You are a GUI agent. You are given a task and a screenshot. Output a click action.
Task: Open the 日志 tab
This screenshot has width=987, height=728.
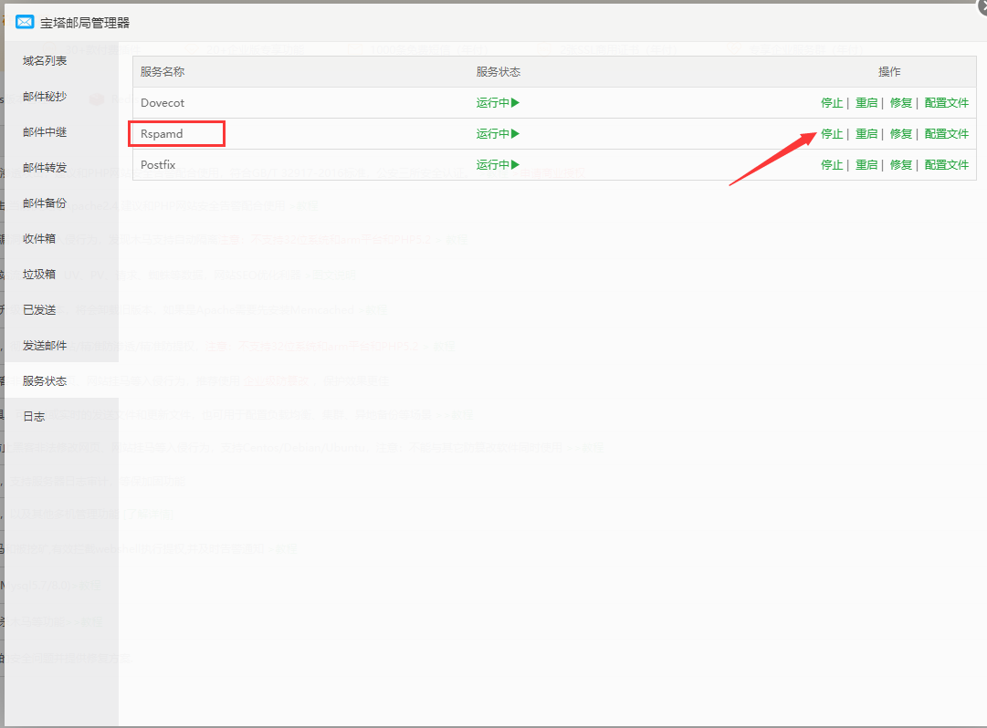tap(34, 417)
